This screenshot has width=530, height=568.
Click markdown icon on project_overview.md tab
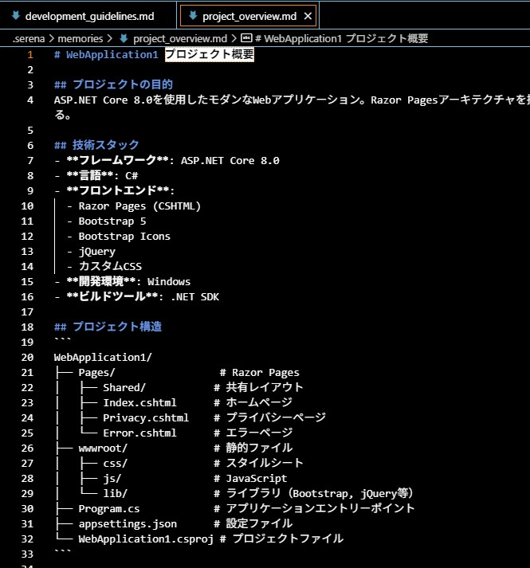click(x=193, y=16)
